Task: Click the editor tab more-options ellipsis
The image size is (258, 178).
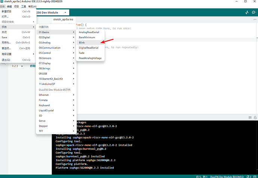Action: pyautogui.click(x=255, y=19)
